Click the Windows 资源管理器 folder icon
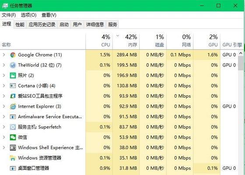Viewport: 245px width, 175px height. [13, 158]
